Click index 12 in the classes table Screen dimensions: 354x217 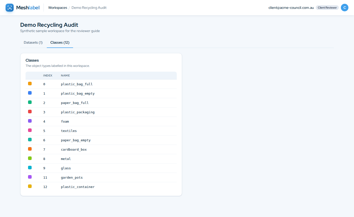click(45, 187)
